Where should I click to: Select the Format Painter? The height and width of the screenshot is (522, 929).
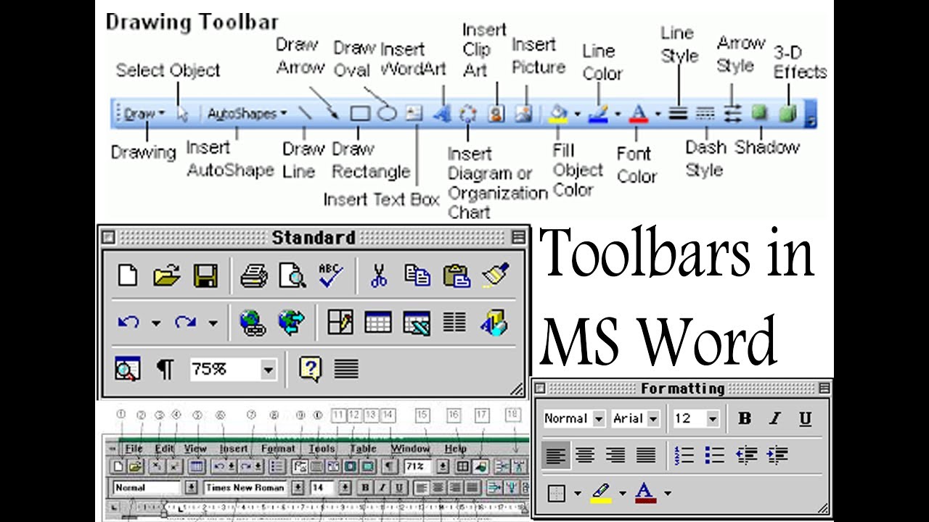pyautogui.click(x=496, y=275)
